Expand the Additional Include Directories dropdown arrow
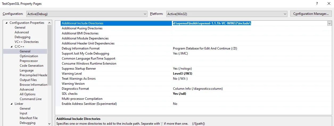The image size is (334, 126). pos(329,23)
